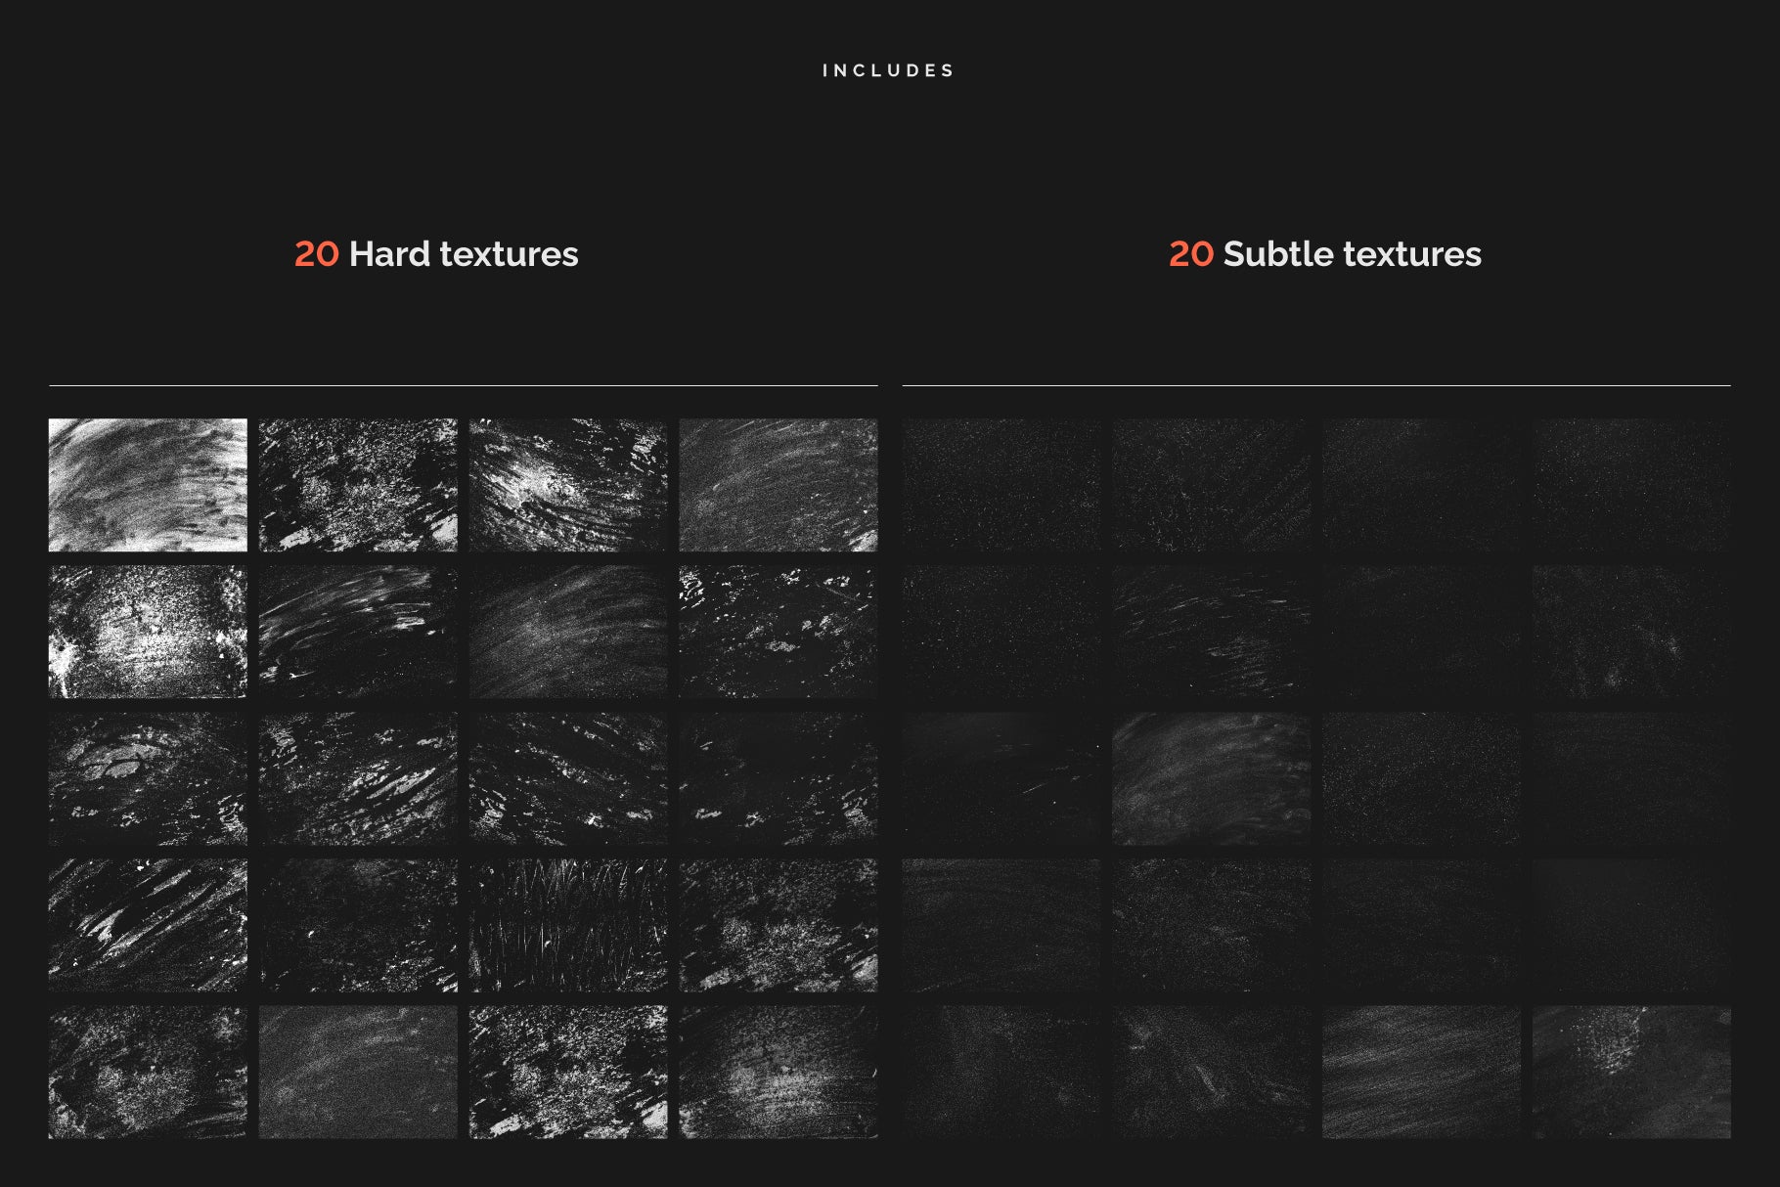
Task: Open second hard texture in the first row
Action: [x=358, y=485]
